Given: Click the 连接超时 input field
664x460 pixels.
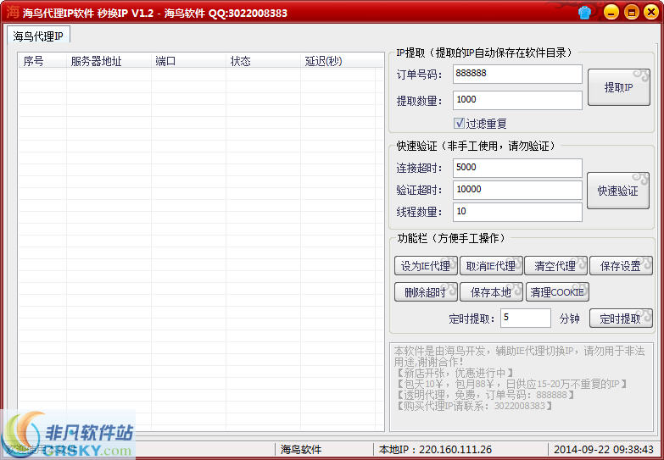Looking at the screenshot, I should tap(516, 168).
